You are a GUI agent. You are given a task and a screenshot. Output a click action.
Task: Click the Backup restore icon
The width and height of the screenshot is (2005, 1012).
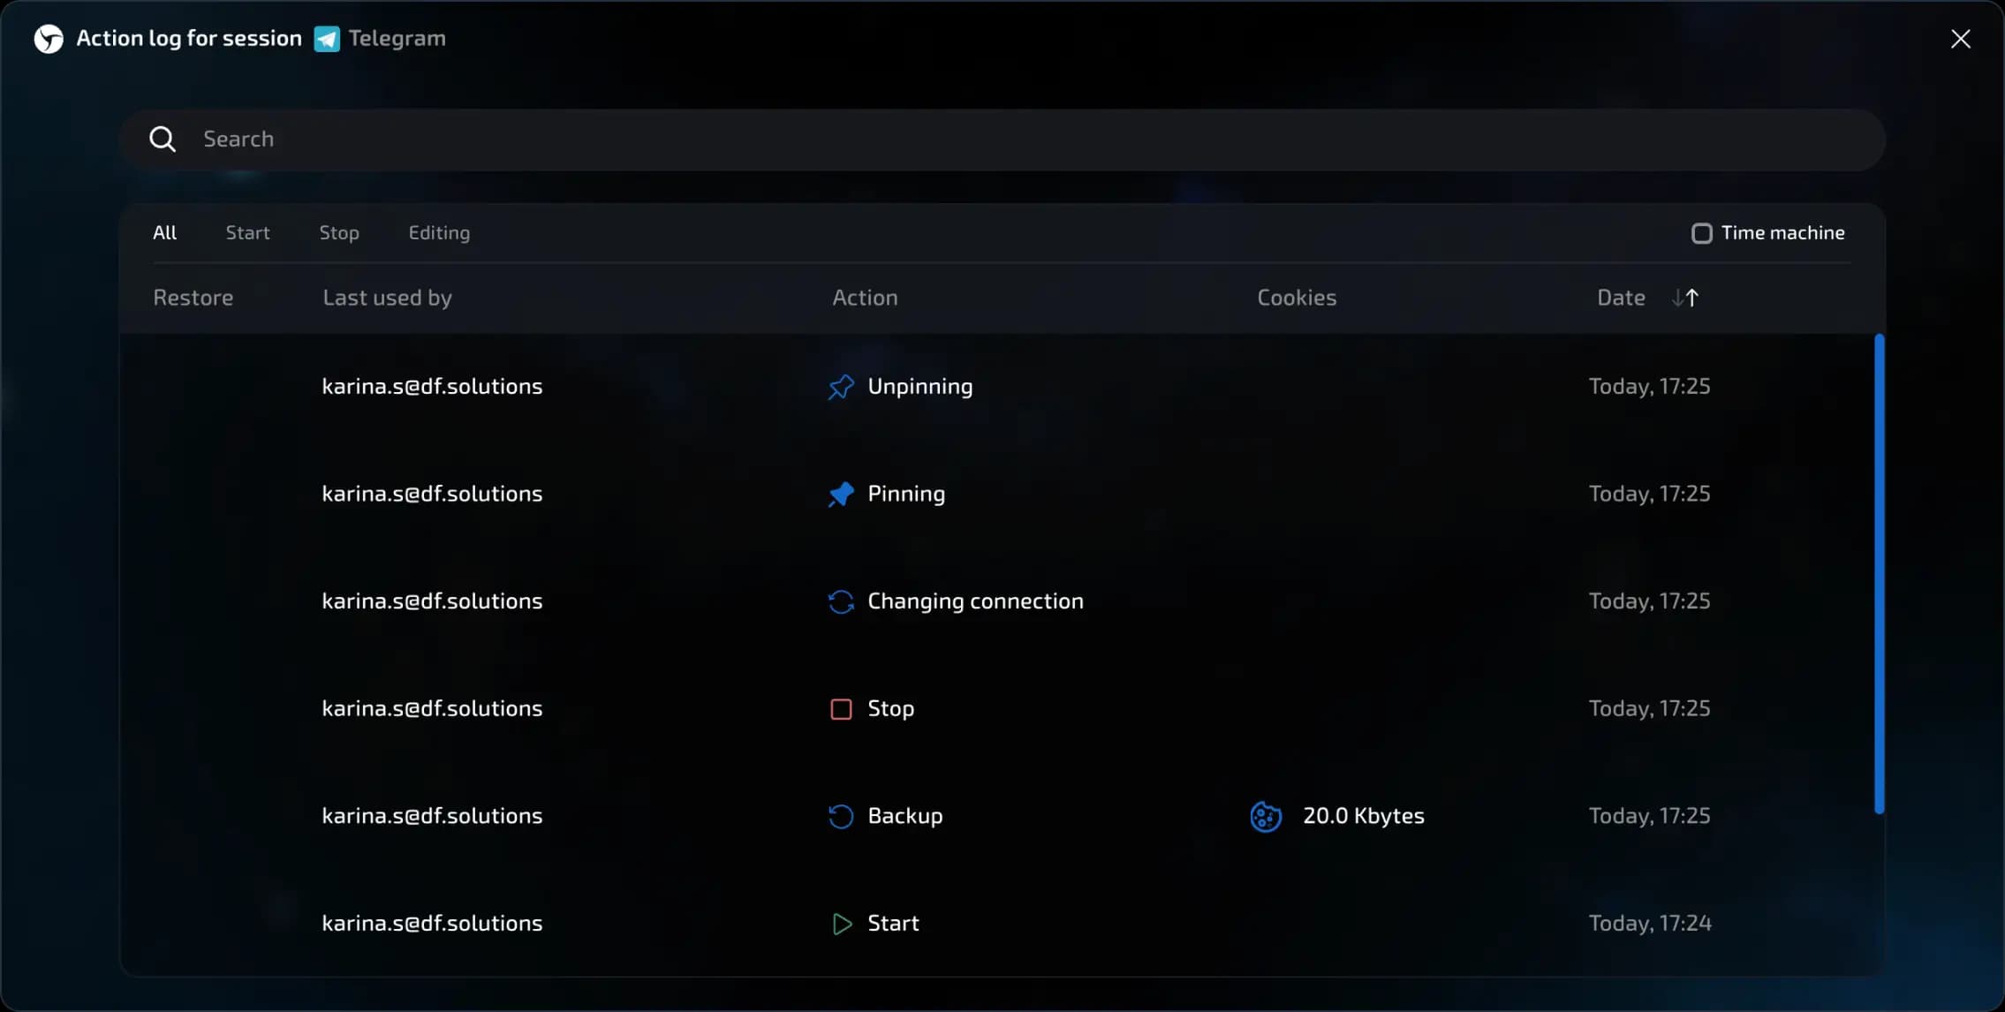840,816
